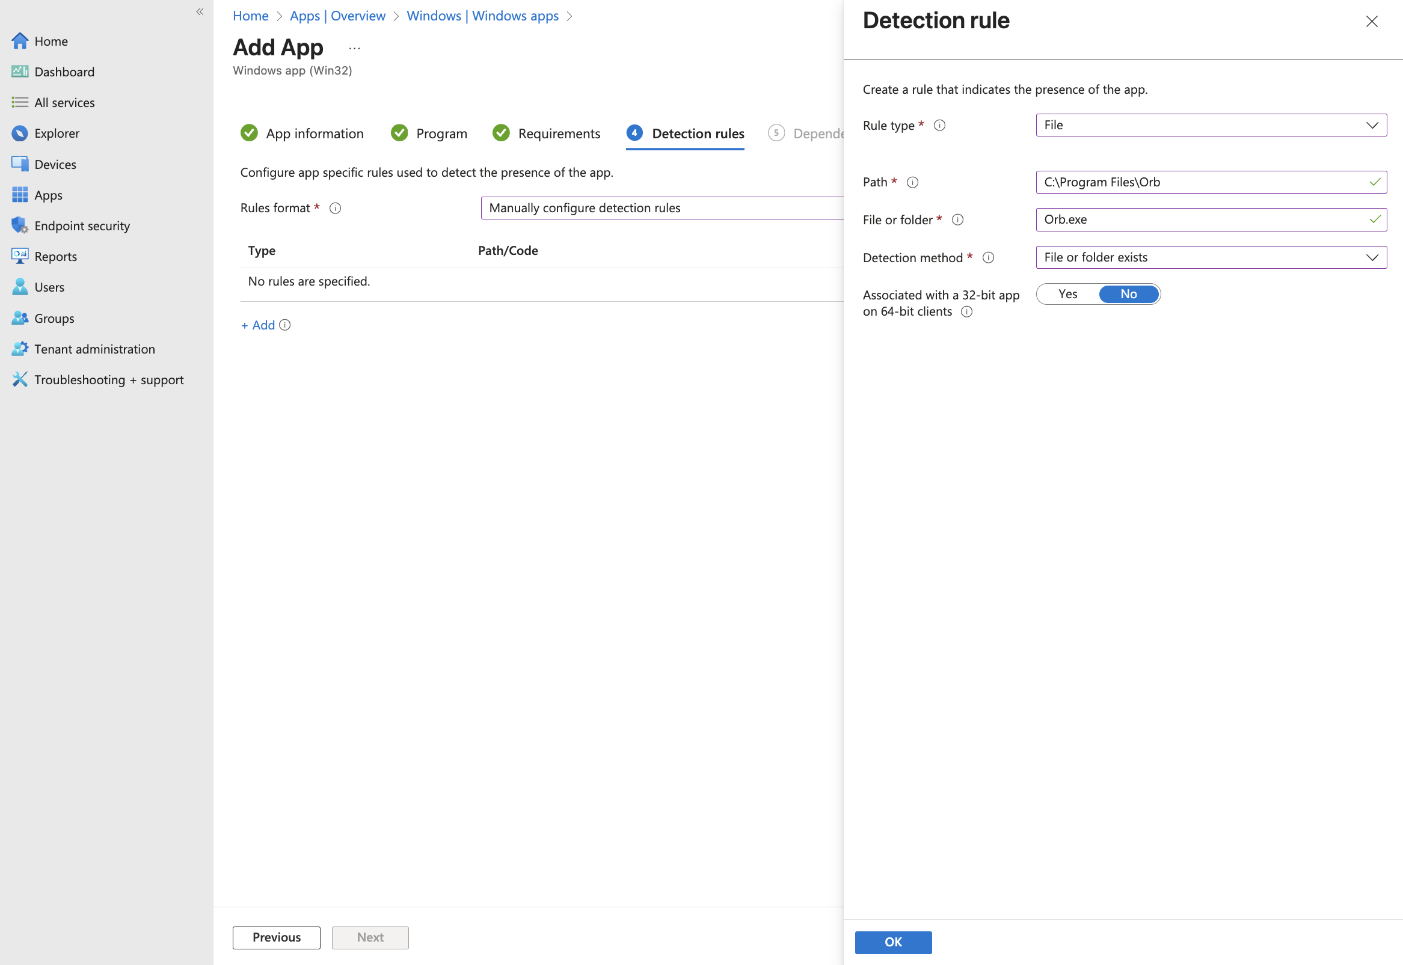1403x965 pixels.
Task: Collapse the left navigation sidebar
Action: [200, 11]
